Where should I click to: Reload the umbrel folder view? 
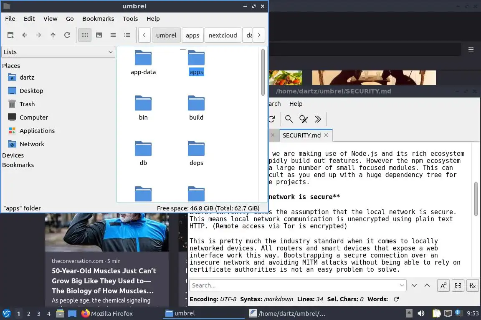pyautogui.click(x=67, y=35)
